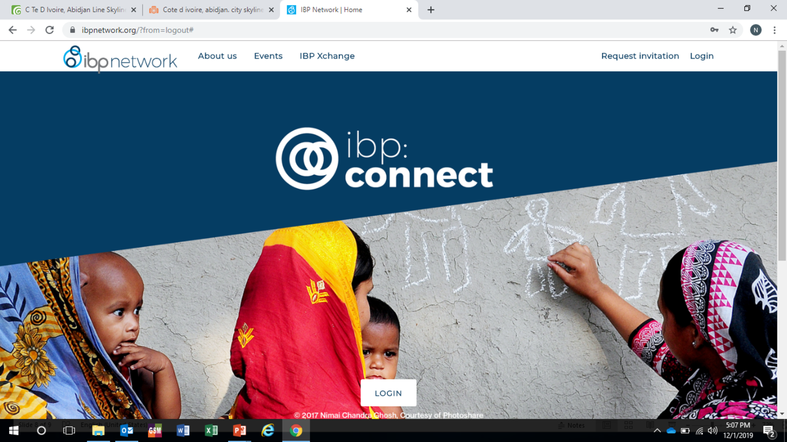Screen dimensions: 787x442
Task: Open Chrome profile N avatar
Action: point(756,30)
